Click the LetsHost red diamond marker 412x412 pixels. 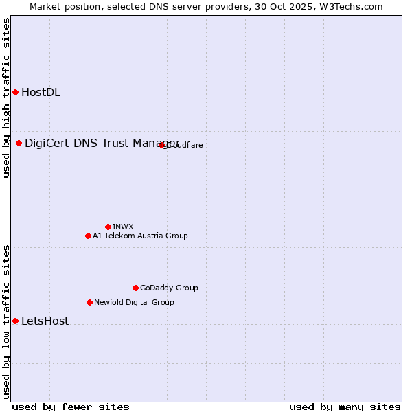15,321
